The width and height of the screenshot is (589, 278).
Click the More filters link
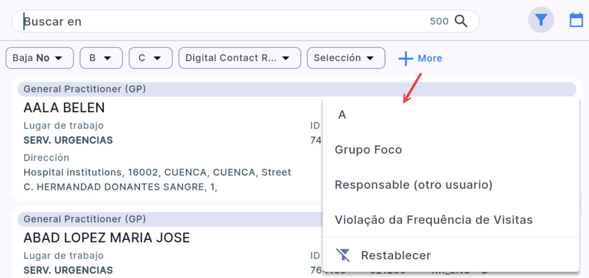click(x=429, y=59)
